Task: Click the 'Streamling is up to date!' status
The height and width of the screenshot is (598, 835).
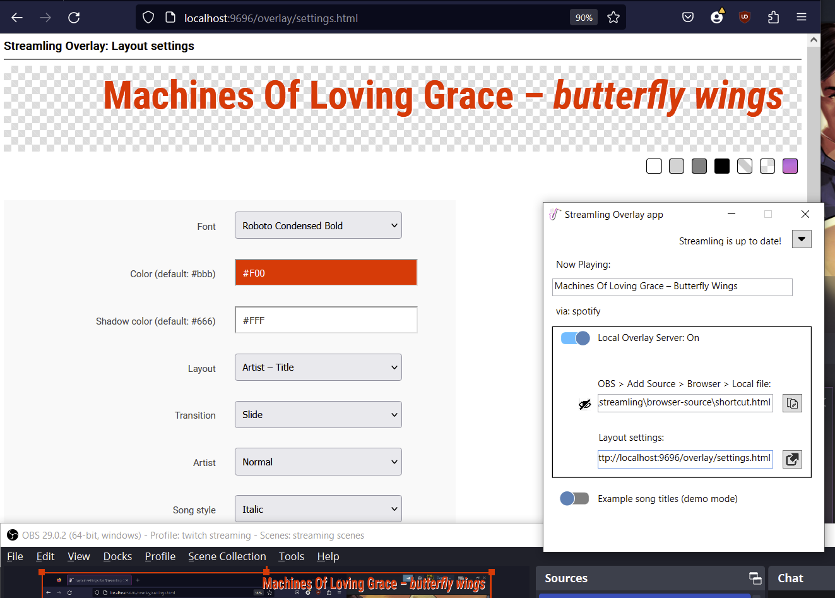Action: (730, 241)
